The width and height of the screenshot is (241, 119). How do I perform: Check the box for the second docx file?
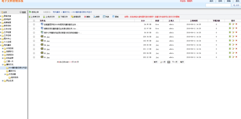click(34, 28)
